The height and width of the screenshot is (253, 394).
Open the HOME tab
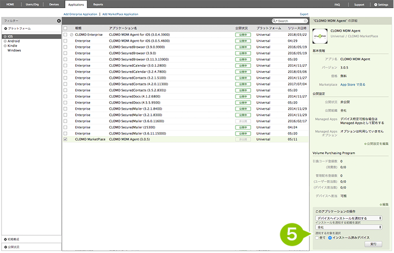[10, 4]
